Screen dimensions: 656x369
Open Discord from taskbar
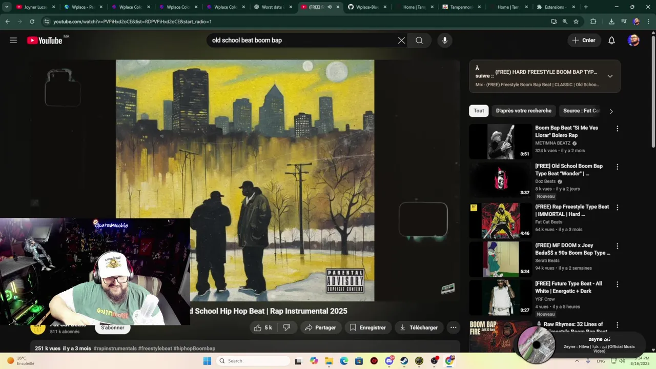[389, 361]
